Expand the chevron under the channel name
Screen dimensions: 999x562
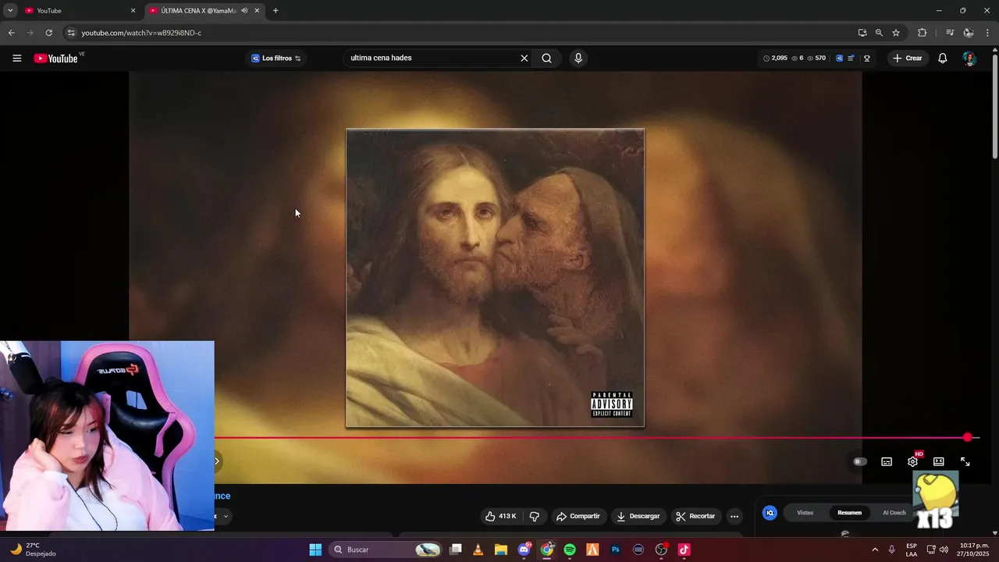(226, 516)
